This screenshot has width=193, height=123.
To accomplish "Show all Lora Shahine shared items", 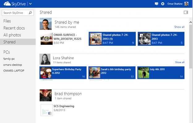I will (x=180, y=62).
